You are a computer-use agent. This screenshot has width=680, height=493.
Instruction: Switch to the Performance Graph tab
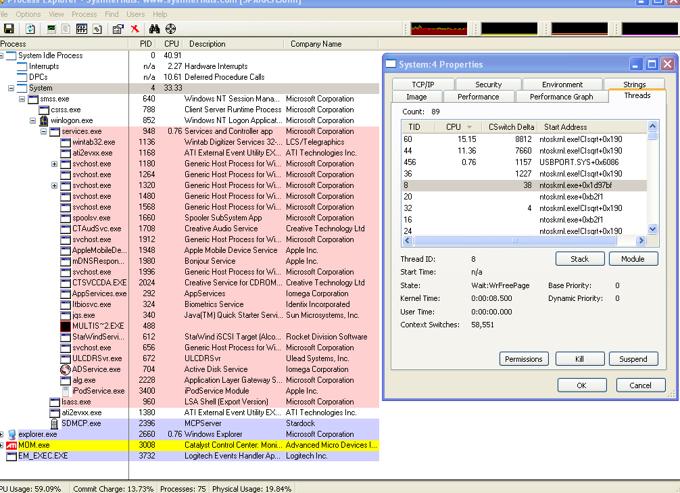coord(561,97)
